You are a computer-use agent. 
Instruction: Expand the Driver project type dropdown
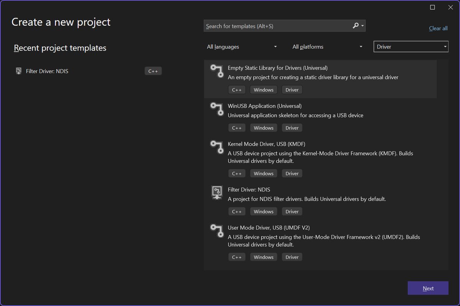[x=411, y=47]
